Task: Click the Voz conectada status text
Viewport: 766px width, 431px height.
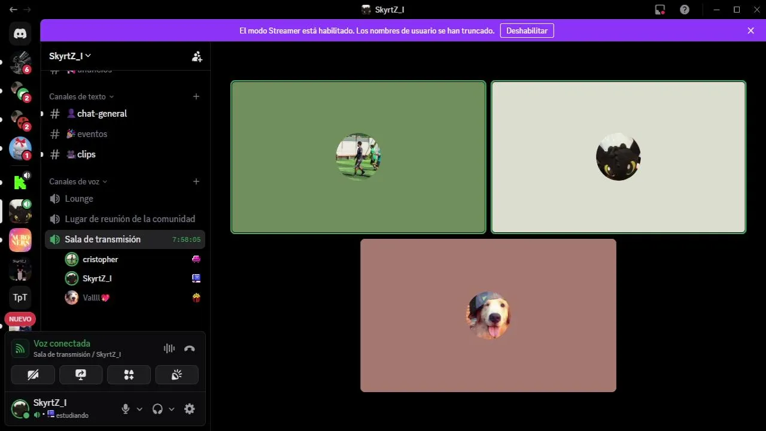Action: (62, 344)
